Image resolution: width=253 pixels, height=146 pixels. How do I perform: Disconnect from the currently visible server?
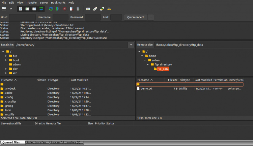coord(71,9)
